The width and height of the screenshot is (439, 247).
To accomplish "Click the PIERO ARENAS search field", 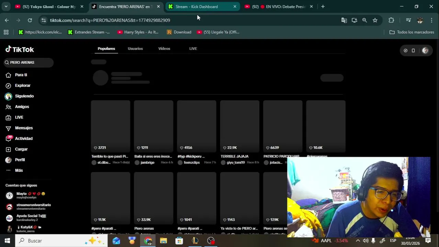I will (29, 62).
